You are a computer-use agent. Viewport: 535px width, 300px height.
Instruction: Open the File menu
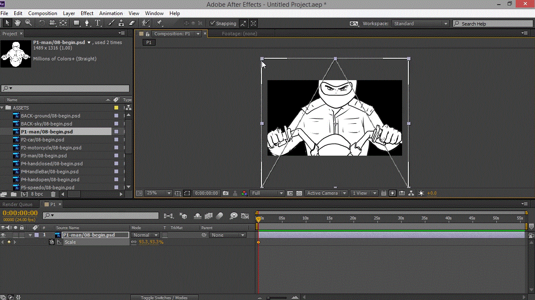pos(4,13)
